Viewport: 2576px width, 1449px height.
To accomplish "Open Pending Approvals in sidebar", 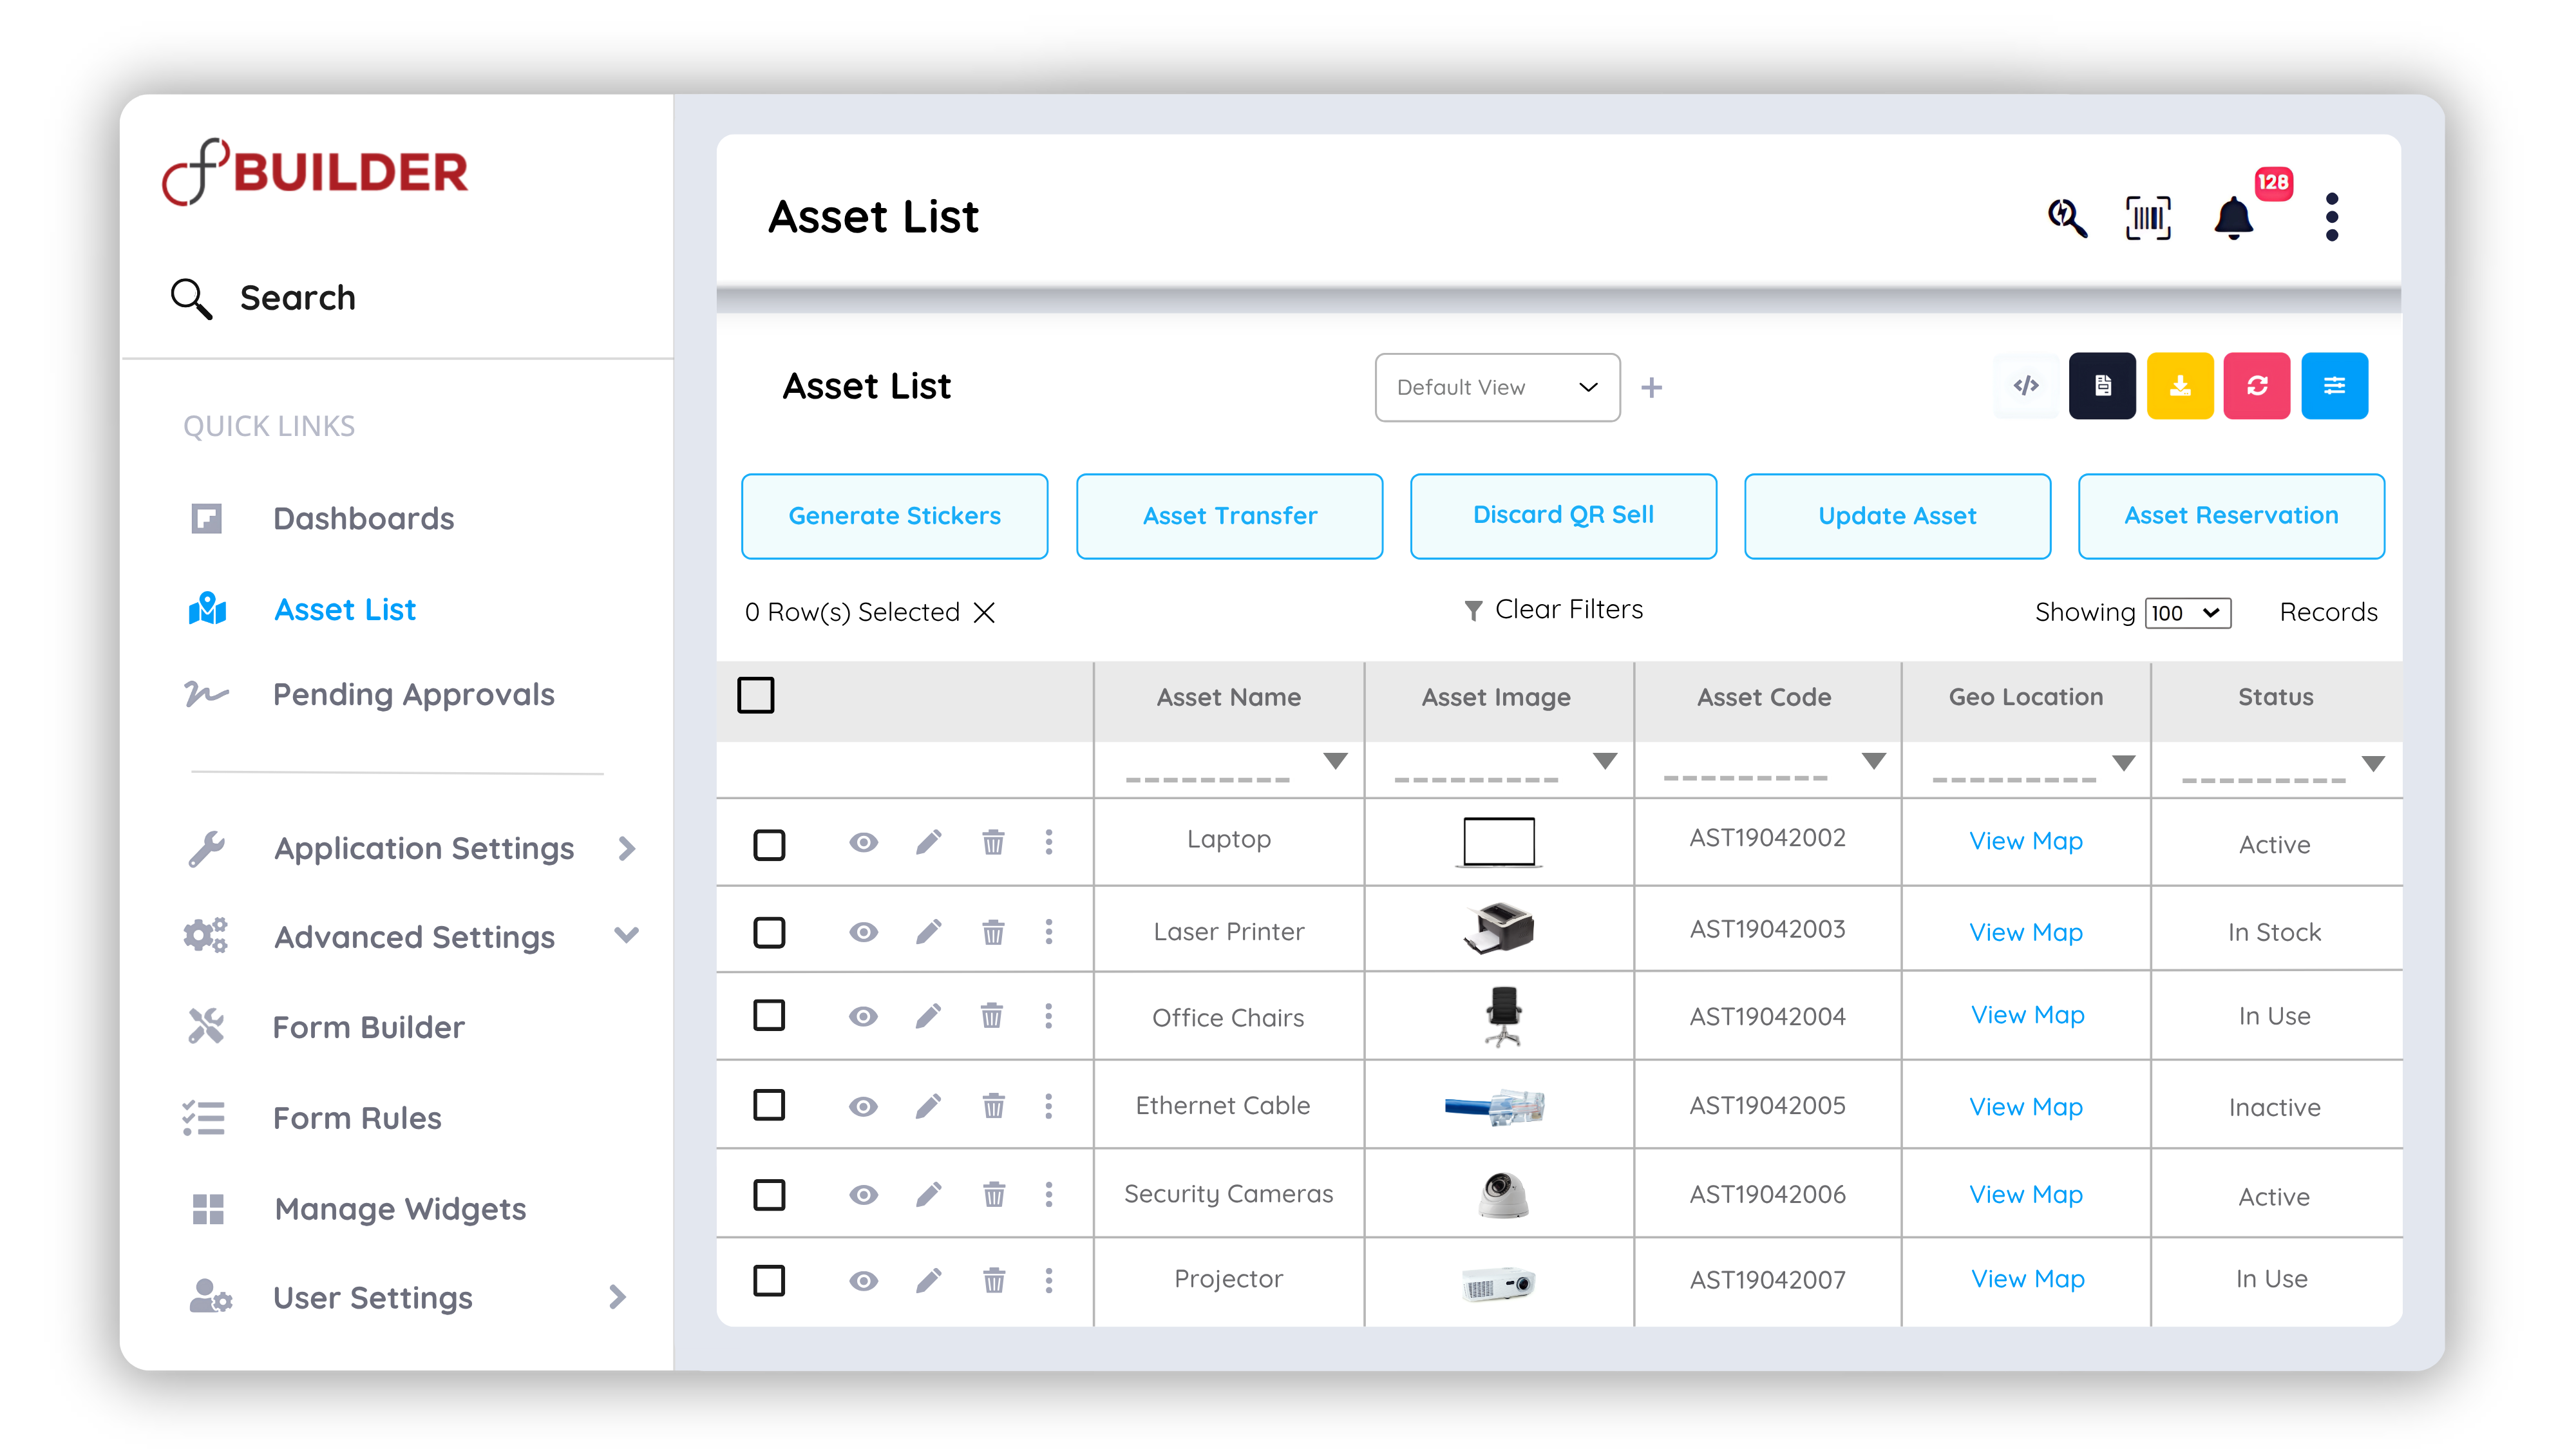I will click(413, 695).
